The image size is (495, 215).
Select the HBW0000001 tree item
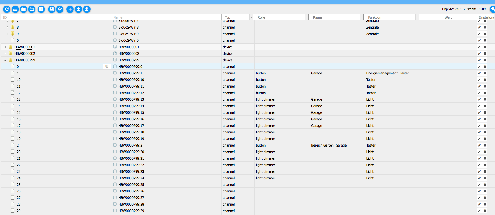click(x=25, y=47)
